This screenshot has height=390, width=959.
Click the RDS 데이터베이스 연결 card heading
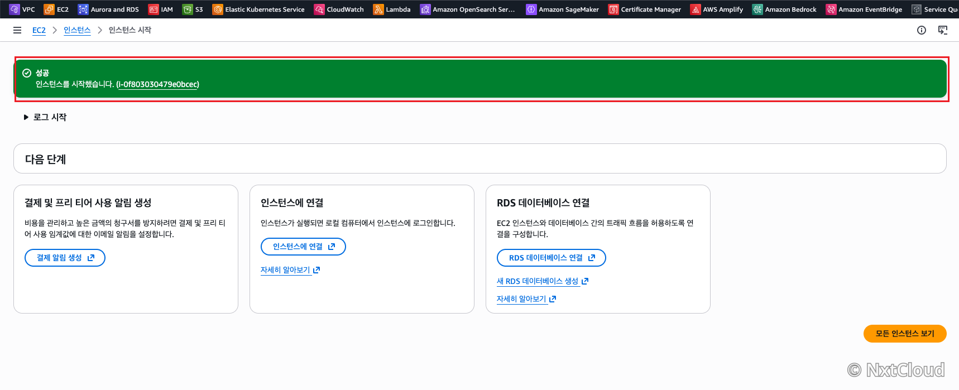pyautogui.click(x=543, y=203)
